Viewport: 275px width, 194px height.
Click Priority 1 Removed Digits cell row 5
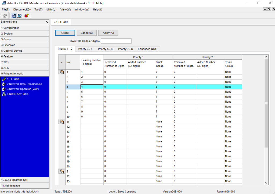click(x=115, y=92)
